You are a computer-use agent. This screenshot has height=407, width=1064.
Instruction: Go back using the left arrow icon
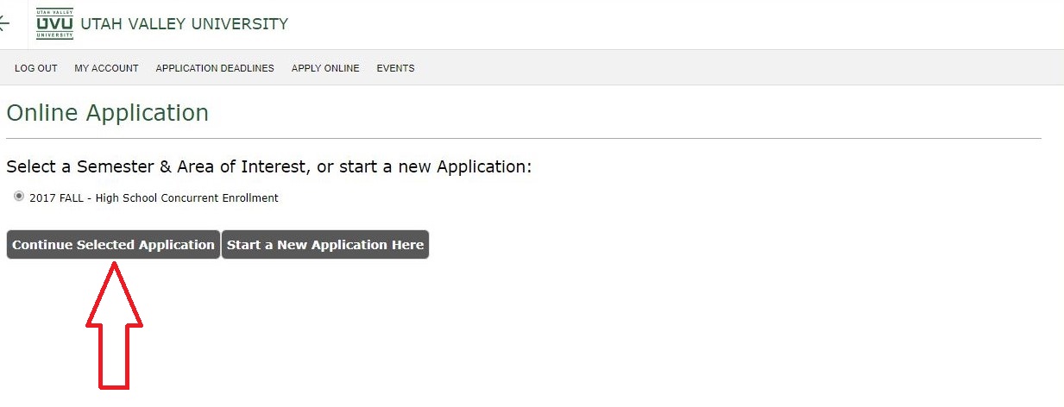coord(3,24)
